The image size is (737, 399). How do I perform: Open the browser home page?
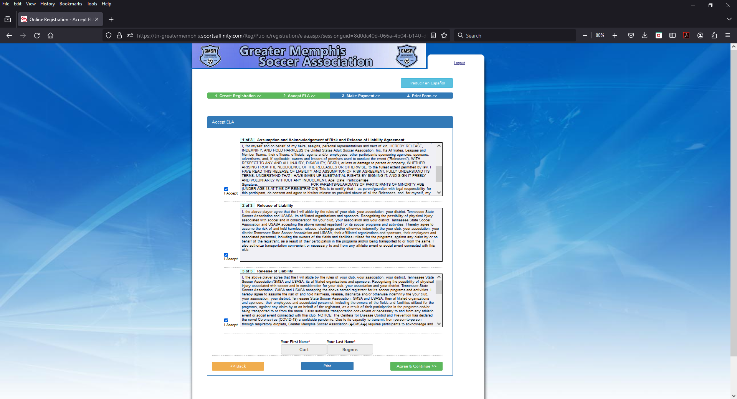pos(50,35)
